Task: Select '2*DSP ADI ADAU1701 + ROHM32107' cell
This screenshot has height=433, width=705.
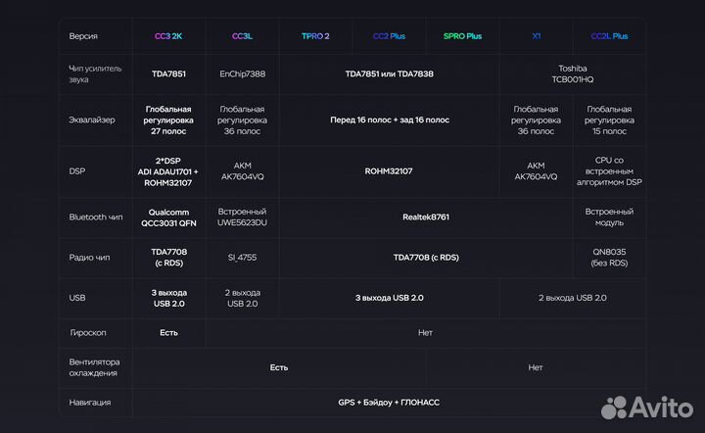Action: [167, 171]
